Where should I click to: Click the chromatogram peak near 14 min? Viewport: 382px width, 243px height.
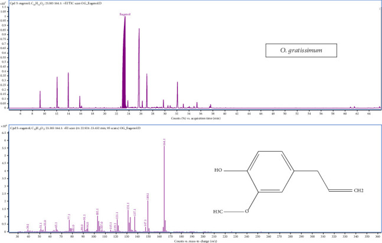[68, 90]
